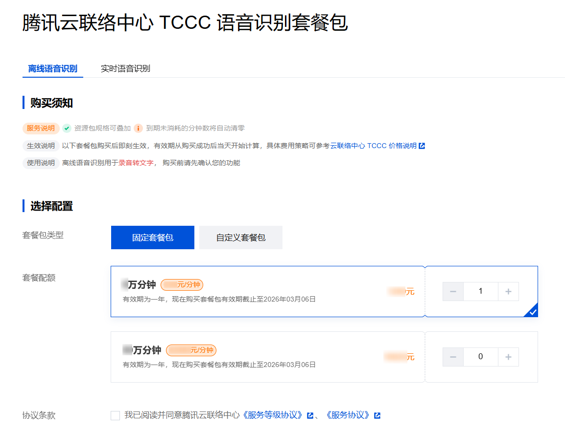Click second package validity text ending 2026年03月06日
This screenshot has width=565, height=432.
click(x=219, y=365)
